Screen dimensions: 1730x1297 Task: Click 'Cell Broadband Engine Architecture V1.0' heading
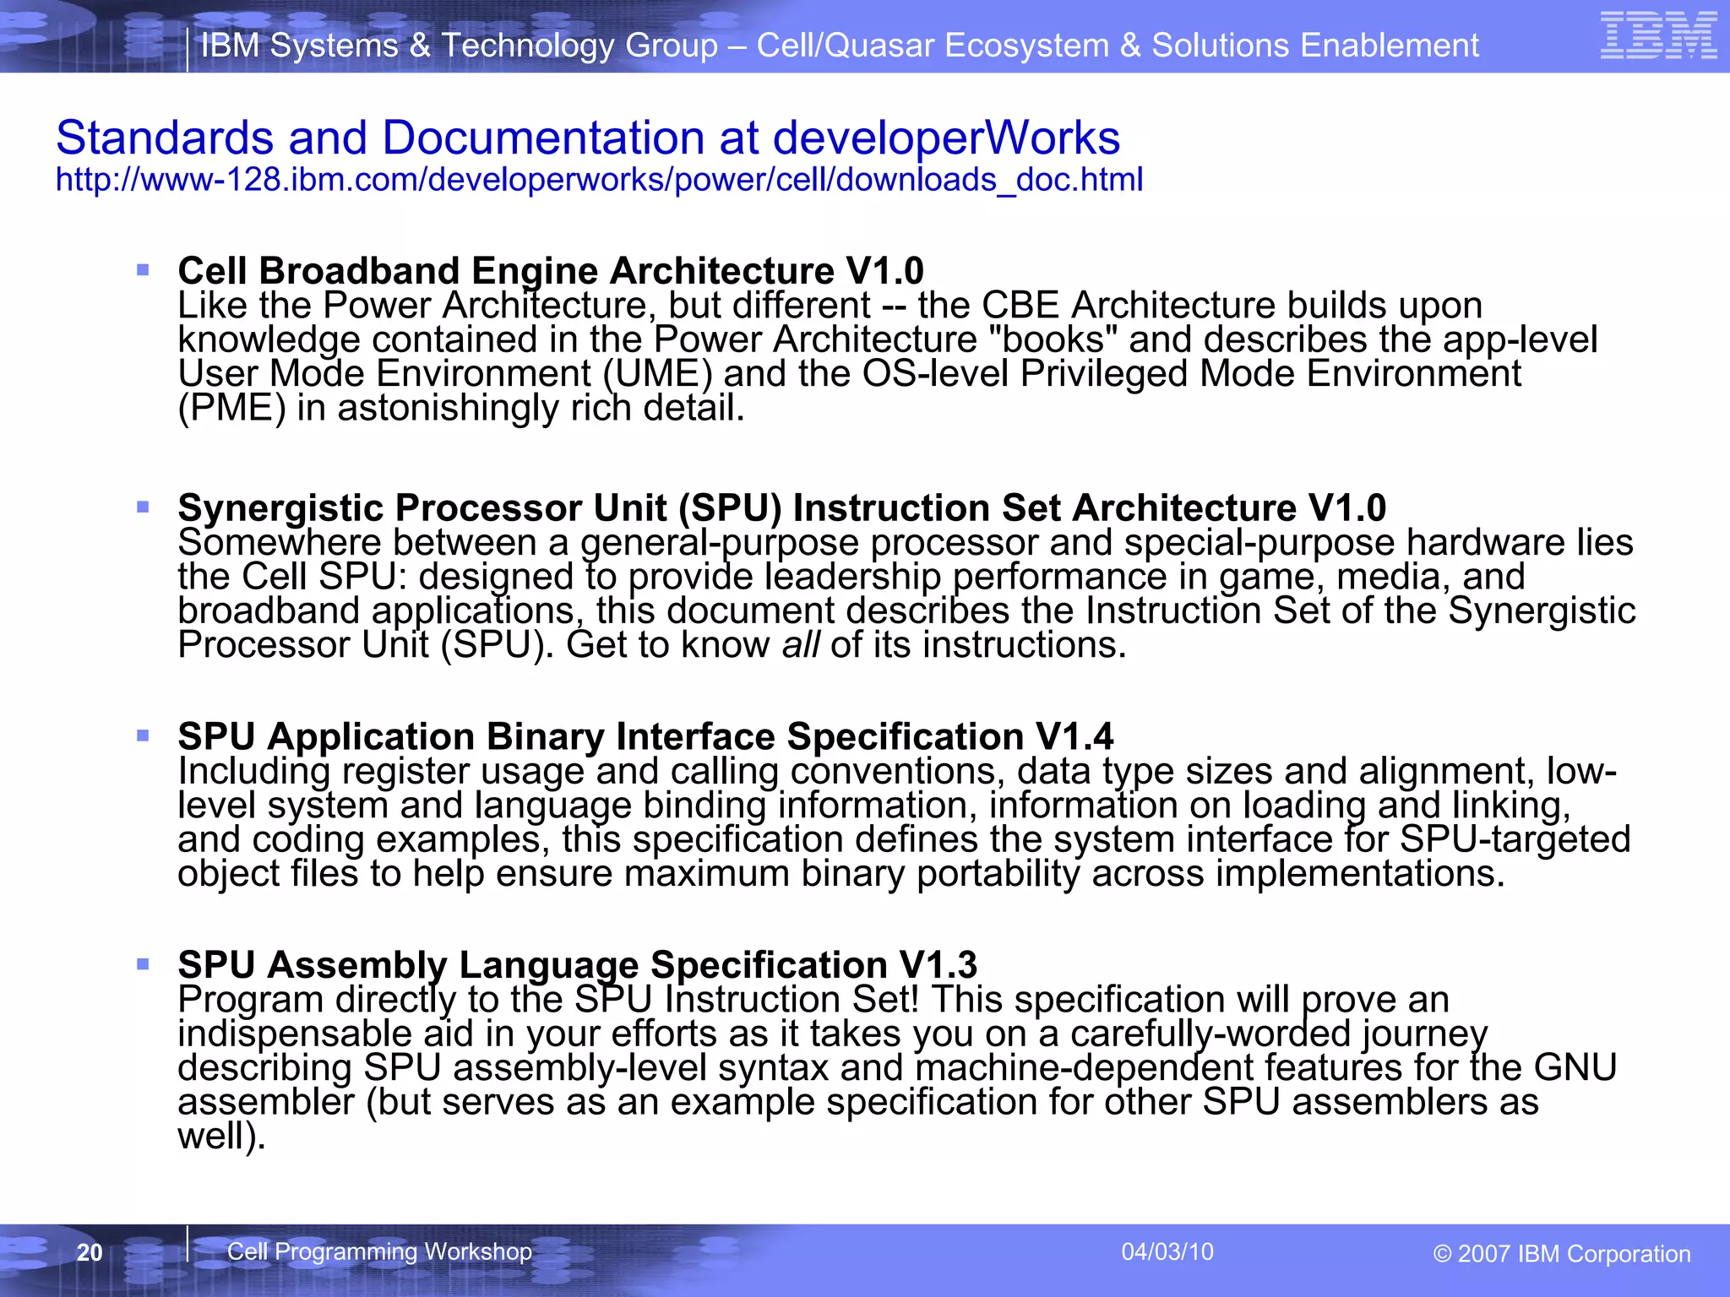coord(551,271)
